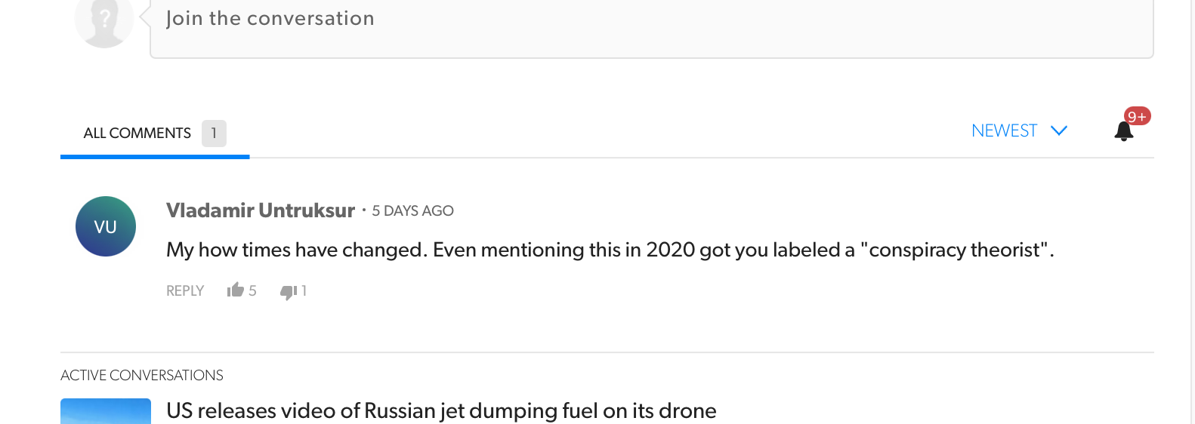
Task: Click the conspiracy theorist comment text
Action: (x=610, y=250)
